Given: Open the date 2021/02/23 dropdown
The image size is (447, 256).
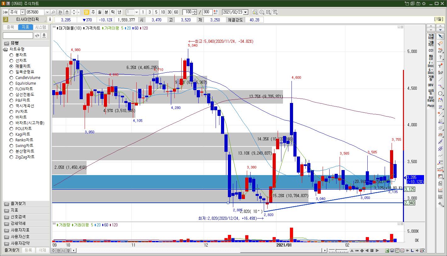Looking at the screenshot, I should point(246,12).
